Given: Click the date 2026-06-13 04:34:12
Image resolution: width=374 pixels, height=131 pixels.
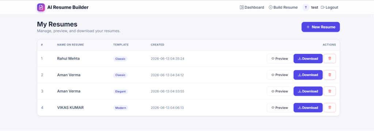Looking at the screenshot, I should pyautogui.click(x=167, y=75).
